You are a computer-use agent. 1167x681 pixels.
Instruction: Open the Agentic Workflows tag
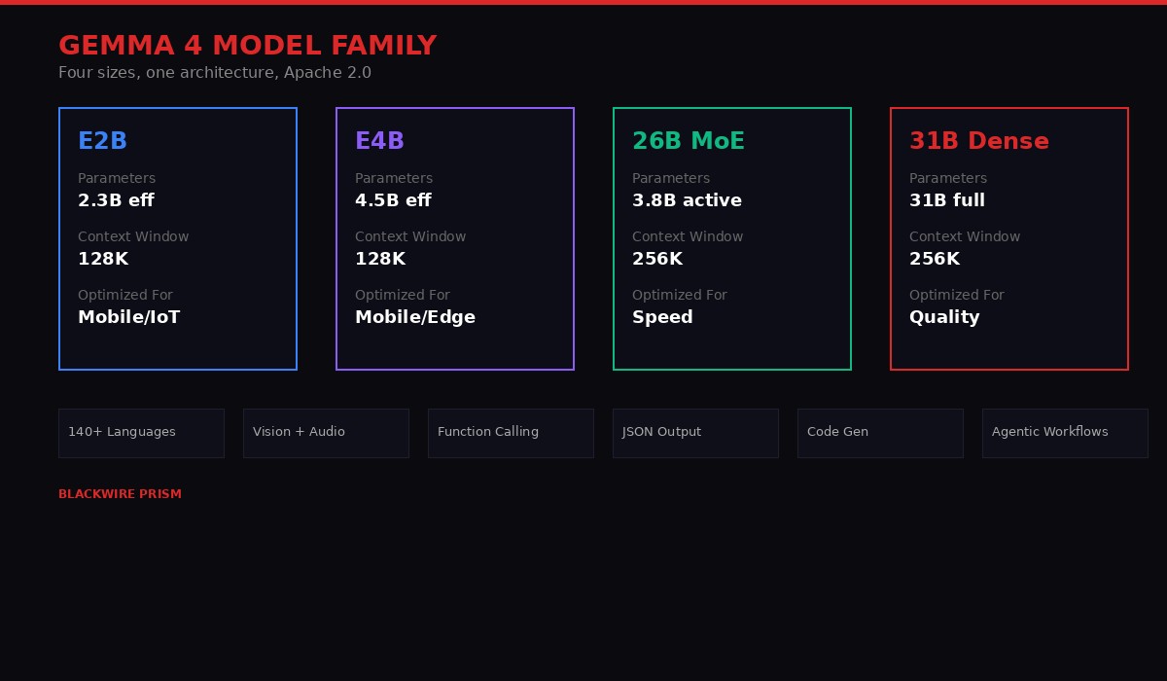(x=1065, y=433)
